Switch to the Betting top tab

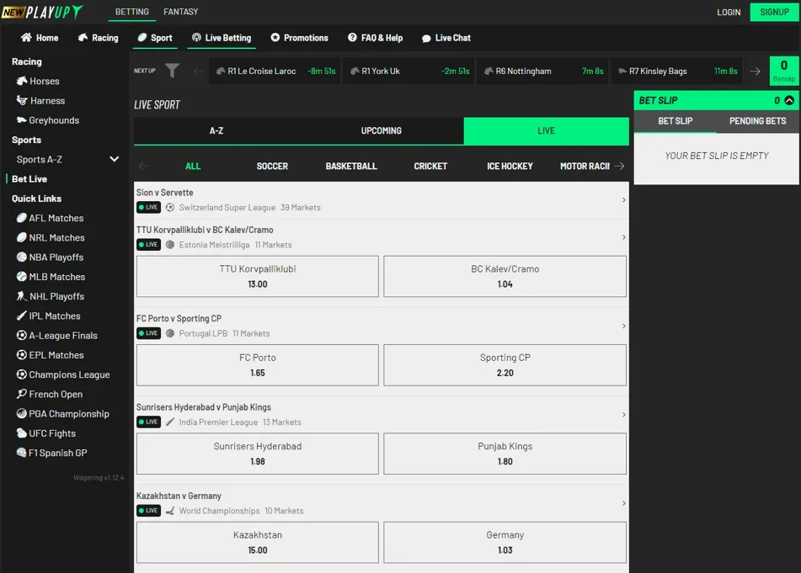131,12
